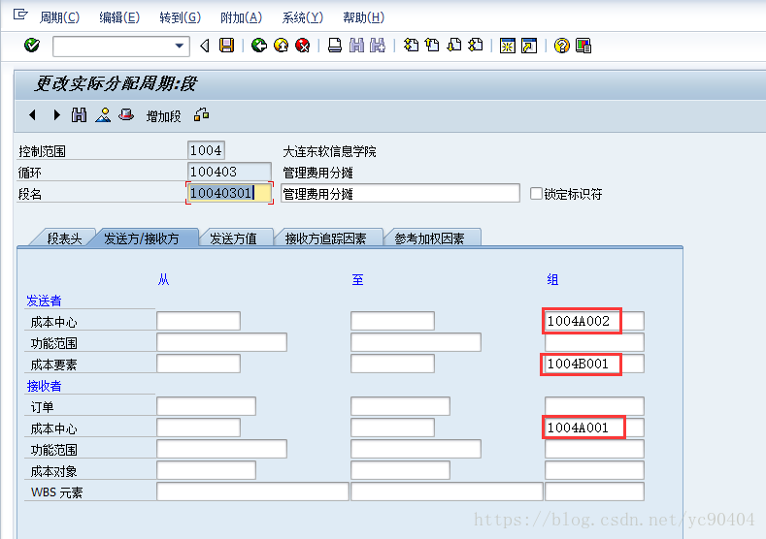Click the mountain overview icon

(103, 115)
